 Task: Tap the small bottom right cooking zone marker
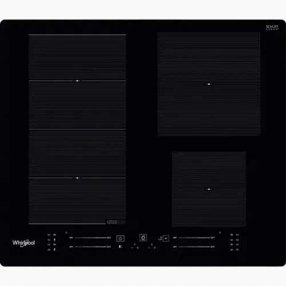click(x=209, y=189)
